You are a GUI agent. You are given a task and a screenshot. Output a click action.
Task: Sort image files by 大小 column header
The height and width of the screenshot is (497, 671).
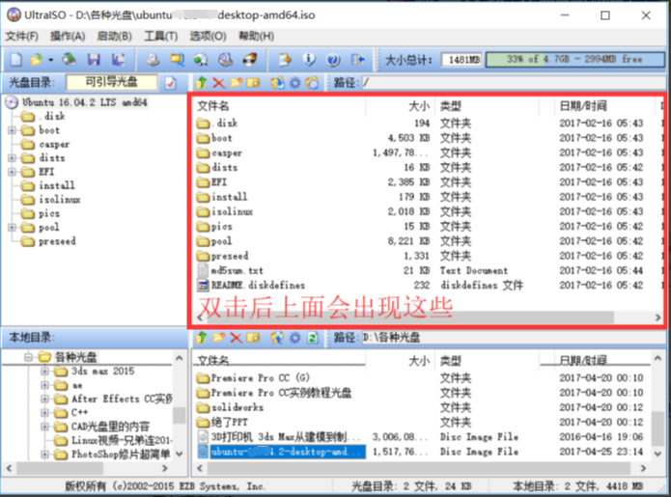(400, 106)
